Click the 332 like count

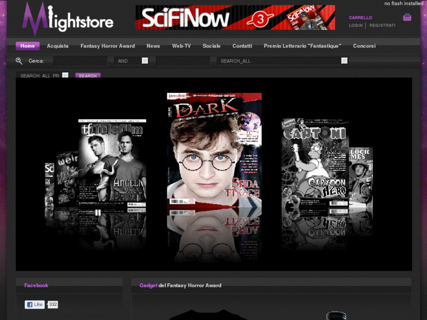[x=53, y=305]
